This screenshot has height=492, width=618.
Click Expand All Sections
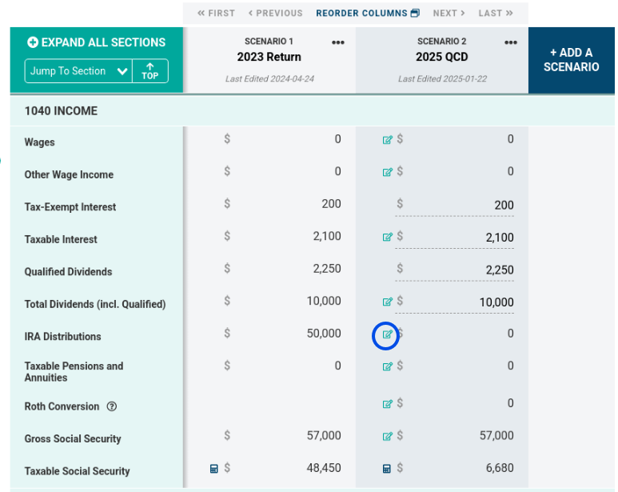[x=97, y=42]
